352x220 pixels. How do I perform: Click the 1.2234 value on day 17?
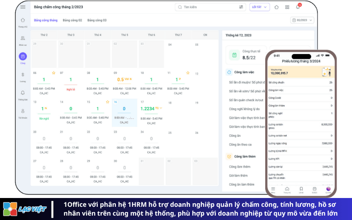click(147, 109)
